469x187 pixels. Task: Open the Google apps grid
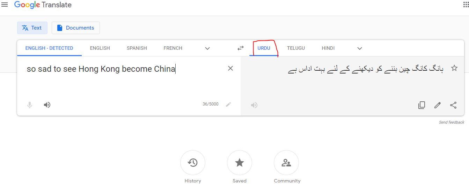tap(466, 5)
